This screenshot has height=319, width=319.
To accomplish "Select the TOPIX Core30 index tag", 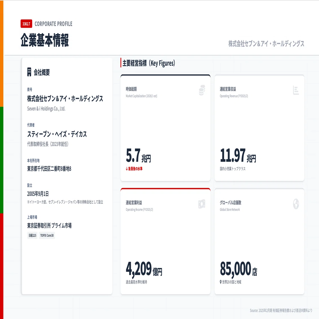I will (x=47, y=235).
